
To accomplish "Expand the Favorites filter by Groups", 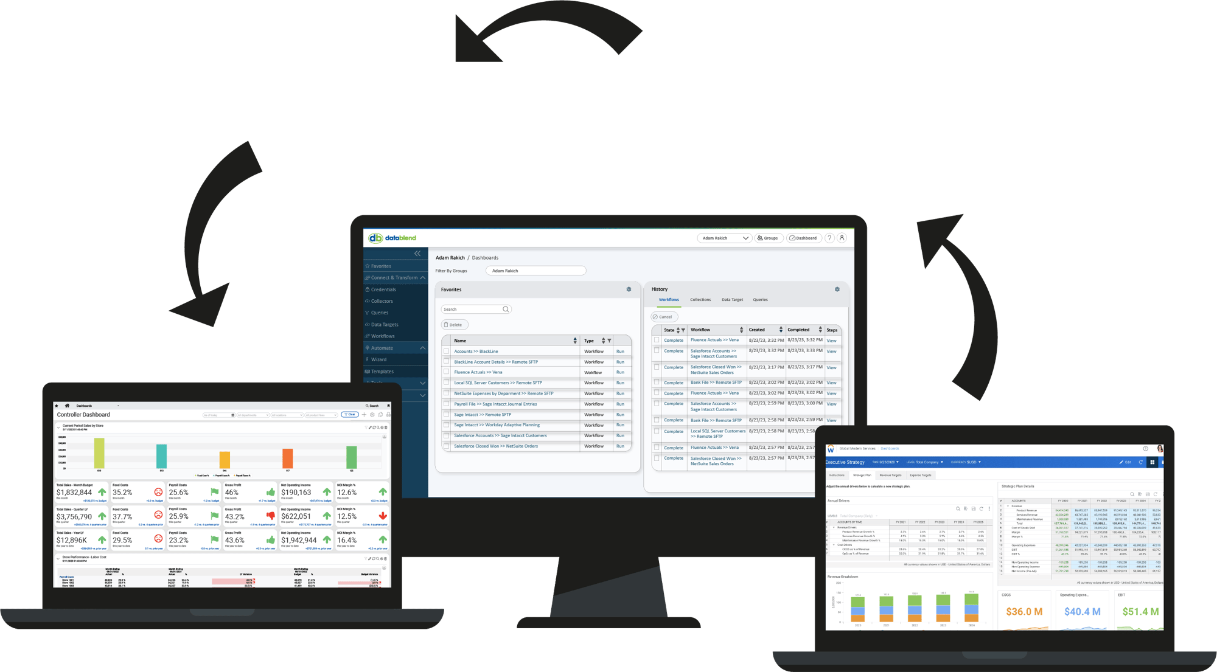I will tap(538, 270).
